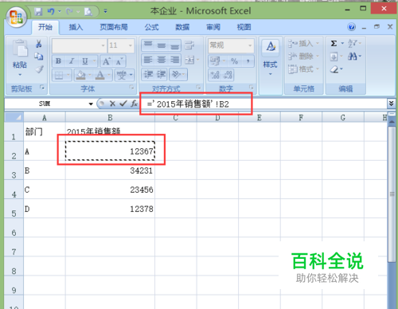This screenshot has width=398, height=309.
Task: Cancel the formula entry with X
Action: click(x=112, y=104)
